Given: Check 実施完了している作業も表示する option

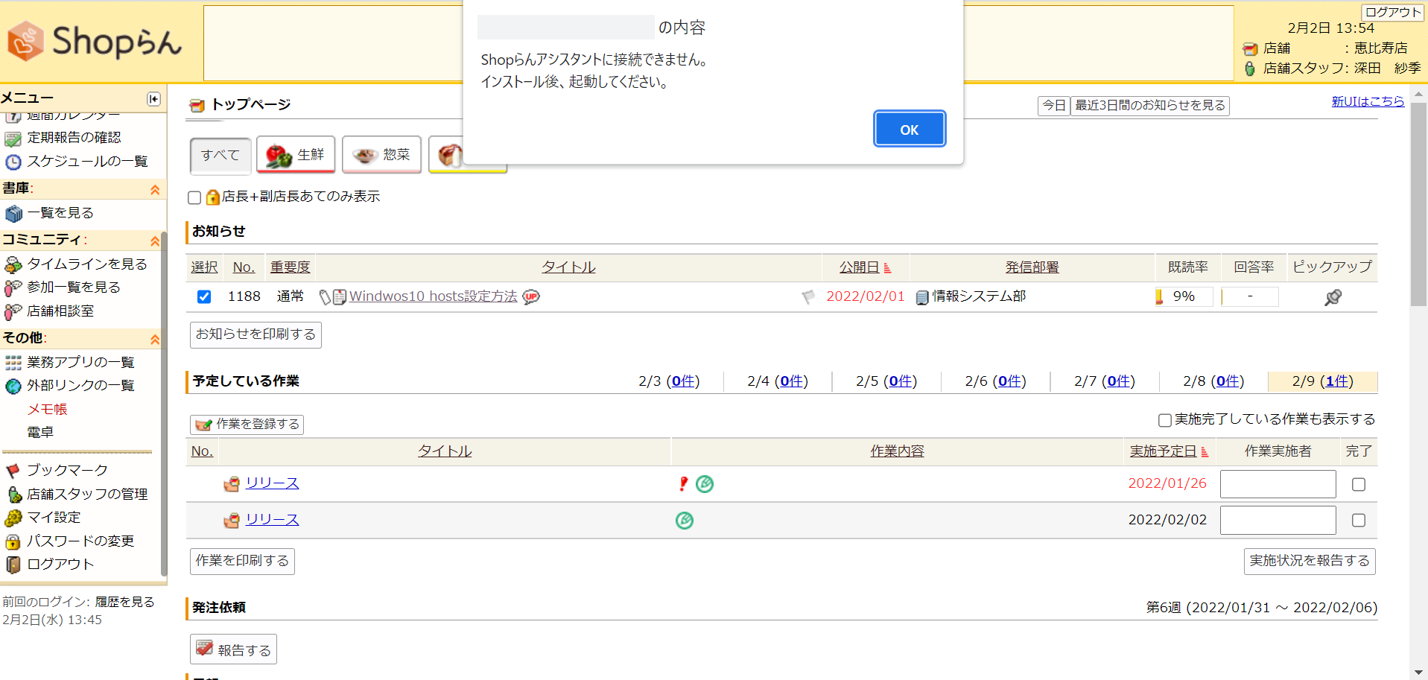Looking at the screenshot, I should click(x=1164, y=420).
